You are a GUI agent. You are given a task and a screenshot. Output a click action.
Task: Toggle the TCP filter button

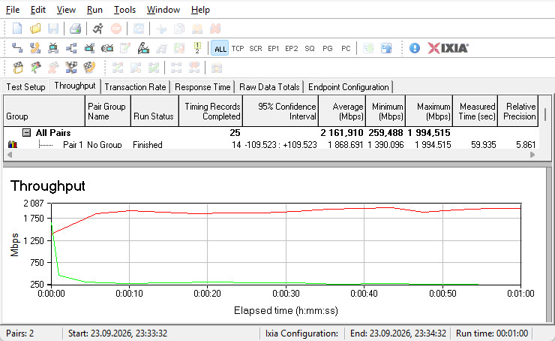238,48
